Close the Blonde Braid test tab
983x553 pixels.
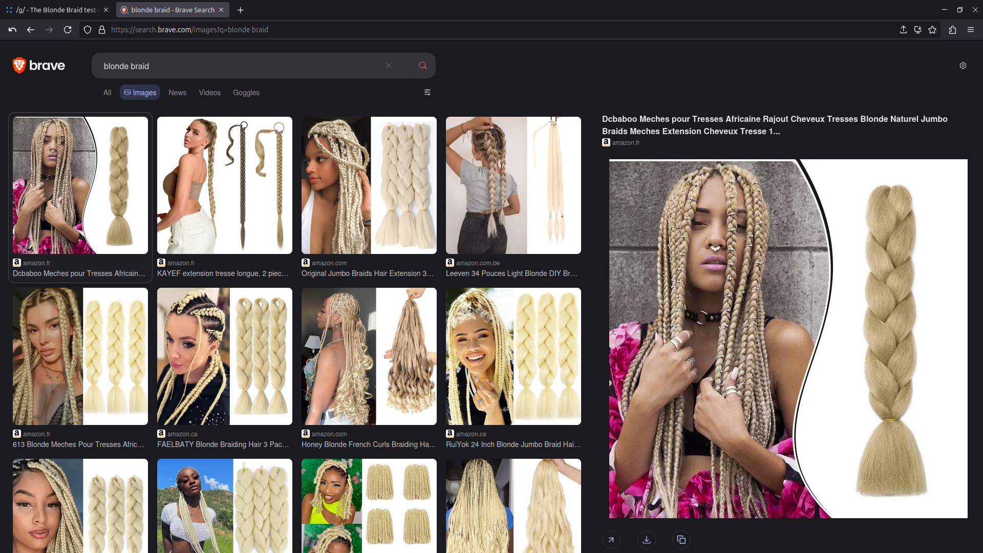(106, 10)
